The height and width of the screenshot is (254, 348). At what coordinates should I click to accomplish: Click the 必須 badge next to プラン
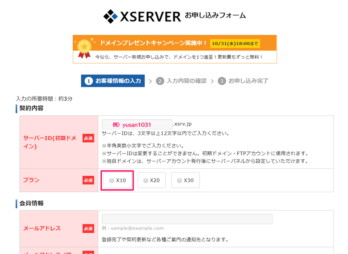click(x=88, y=180)
